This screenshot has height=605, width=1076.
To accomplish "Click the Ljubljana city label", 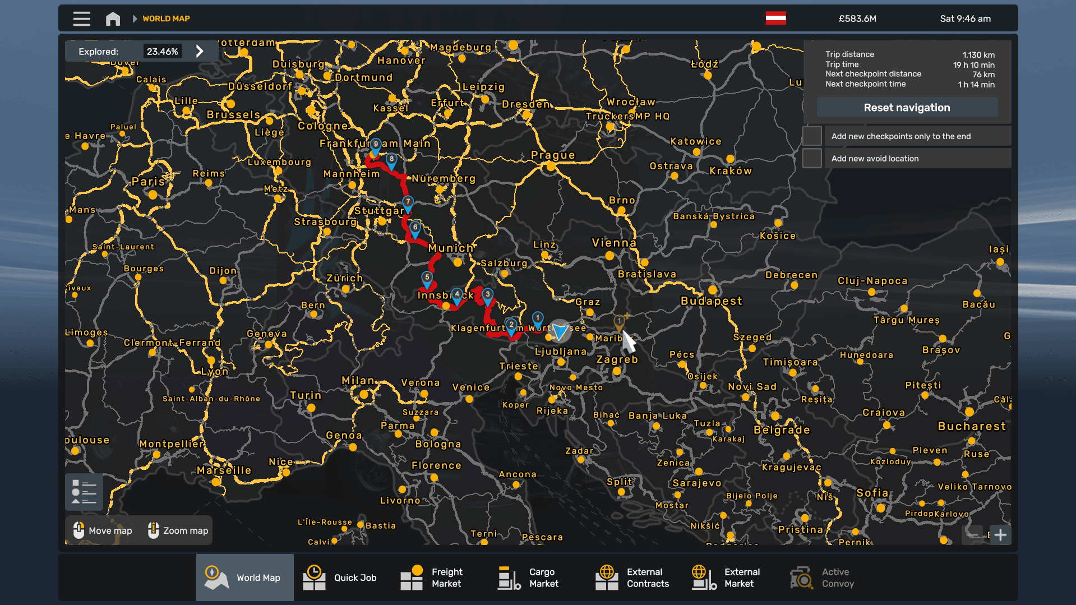I will (561, 352).
